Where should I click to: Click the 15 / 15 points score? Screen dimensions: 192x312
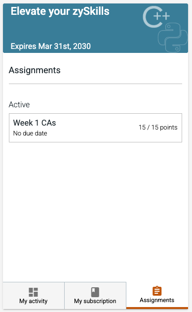[x=158, y=128]
